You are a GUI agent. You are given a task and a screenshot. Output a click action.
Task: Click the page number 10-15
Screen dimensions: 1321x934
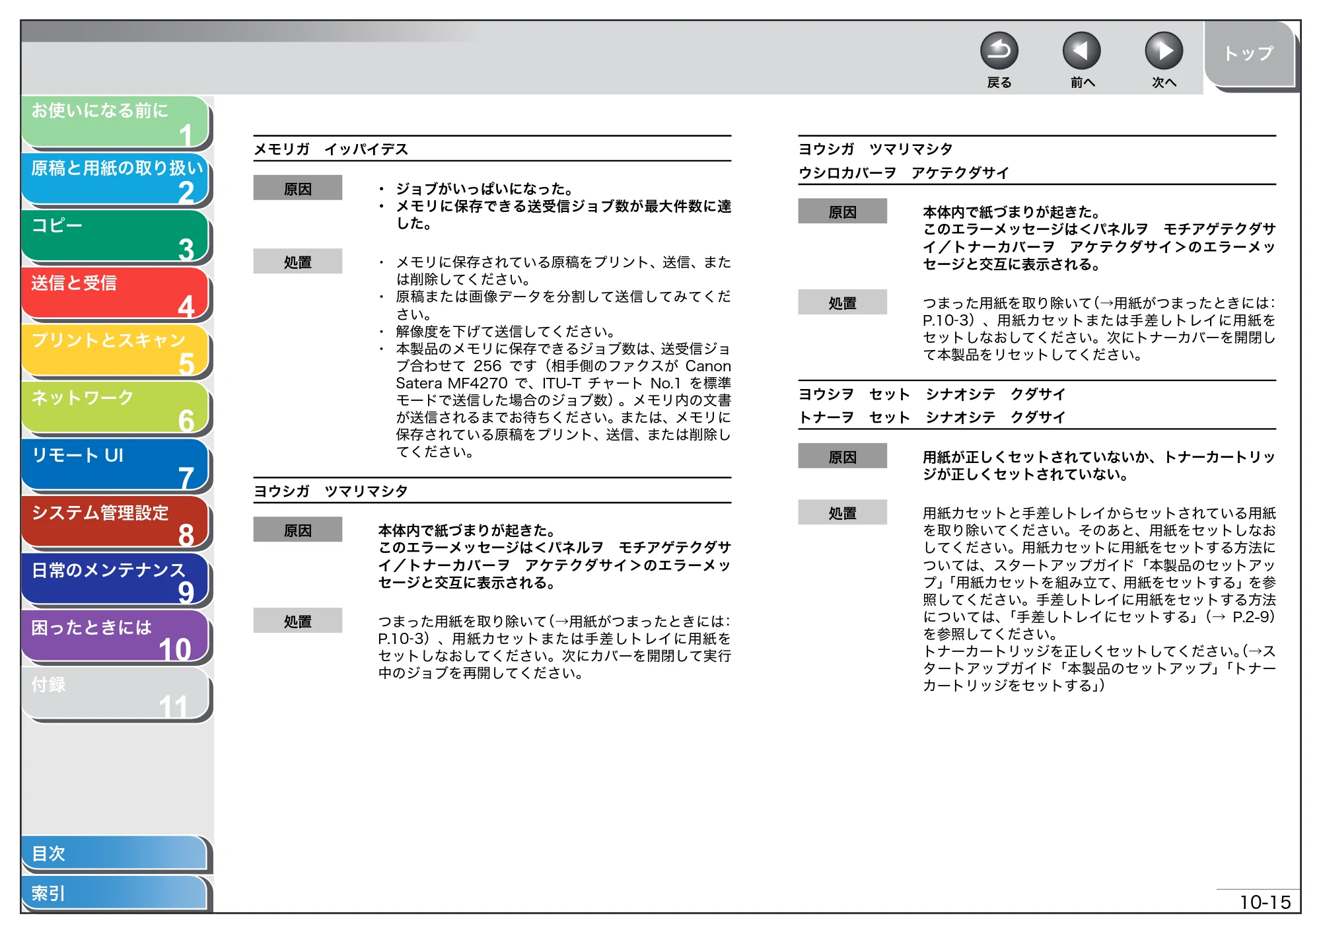[x=1265, y=902]
